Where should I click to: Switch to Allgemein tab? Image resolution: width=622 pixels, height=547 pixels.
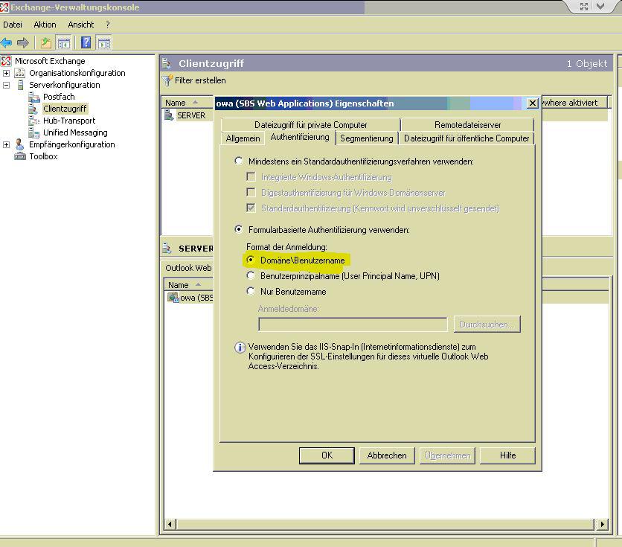tap(243, 138)
